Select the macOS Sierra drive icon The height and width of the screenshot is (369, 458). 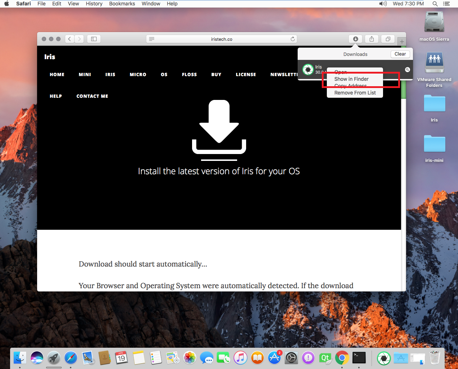click(x=434, y=22)
